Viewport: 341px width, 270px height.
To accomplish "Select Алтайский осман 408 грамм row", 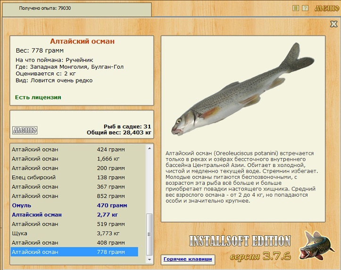I will (x=75, y=243).
